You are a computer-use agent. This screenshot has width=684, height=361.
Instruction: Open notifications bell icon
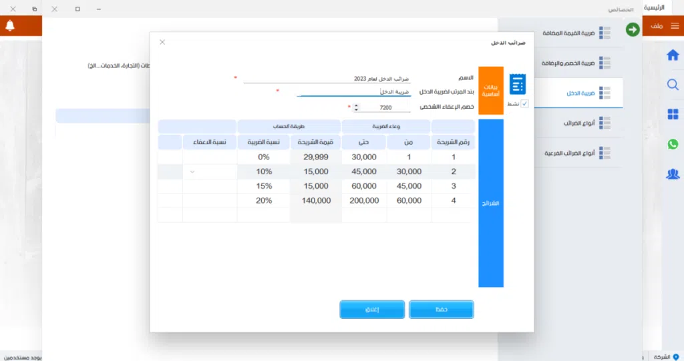(x=10, y=26)
